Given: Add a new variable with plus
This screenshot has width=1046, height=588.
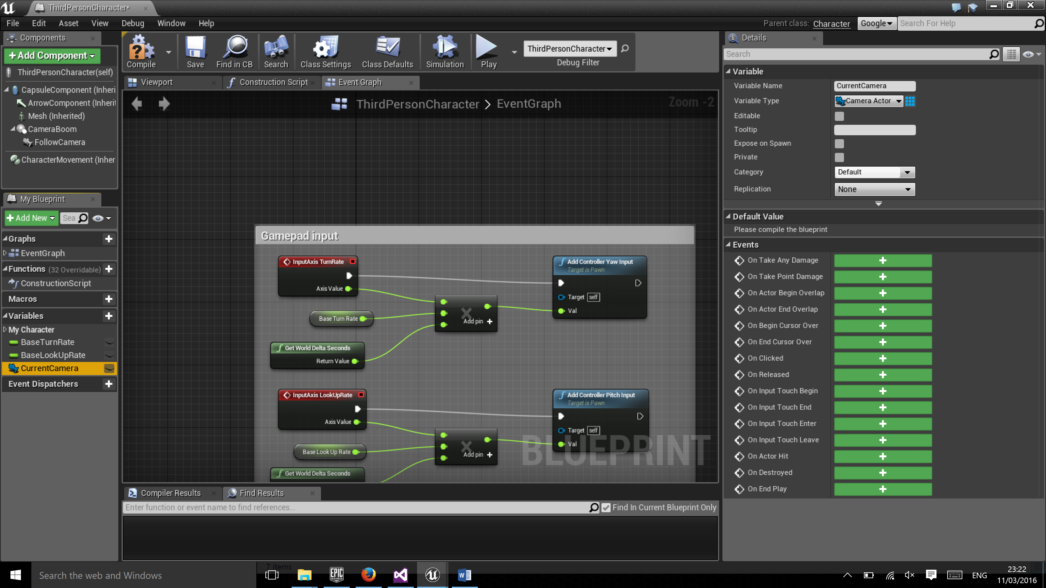Looking at the screenshot, I should (109, 316).
